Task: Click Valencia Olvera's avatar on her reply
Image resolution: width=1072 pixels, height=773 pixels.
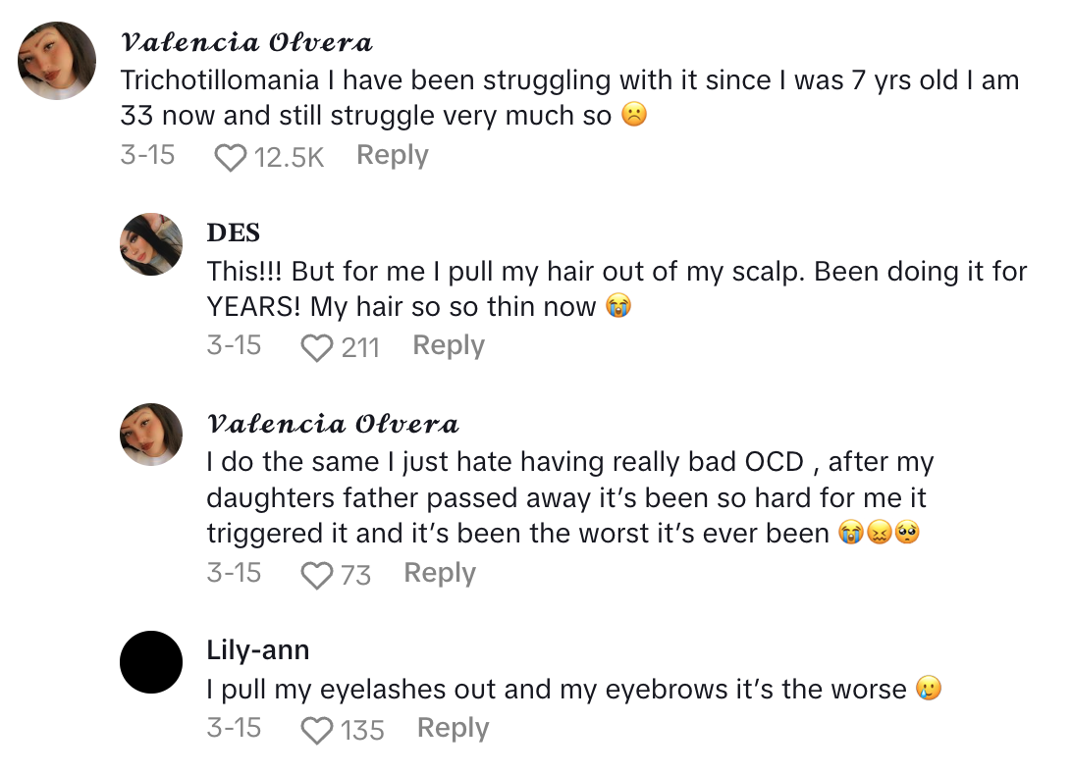Action: (x=151, y=434)
